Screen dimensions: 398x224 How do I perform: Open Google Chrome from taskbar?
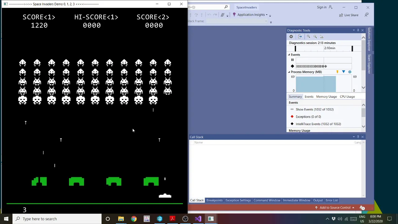pyautogui.click(x=134, y=219)
